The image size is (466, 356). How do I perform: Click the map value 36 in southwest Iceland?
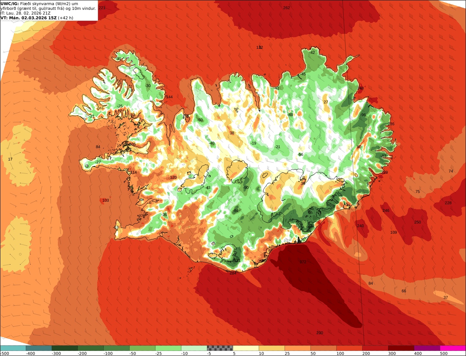point(165,215)
